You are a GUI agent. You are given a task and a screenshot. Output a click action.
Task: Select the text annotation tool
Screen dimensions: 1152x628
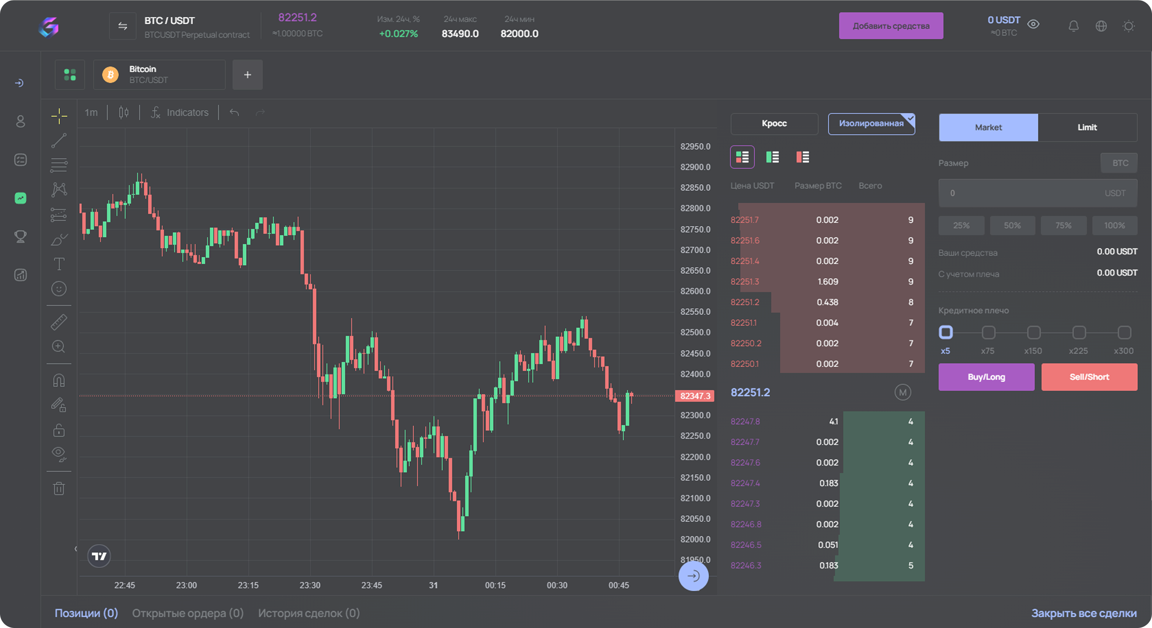pos(59,264)
